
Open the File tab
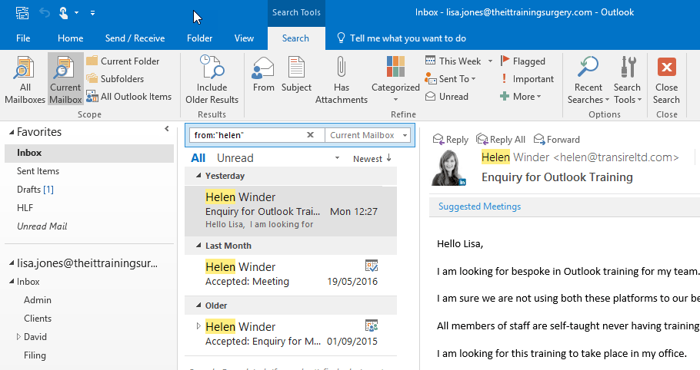(x=23, y=38)
